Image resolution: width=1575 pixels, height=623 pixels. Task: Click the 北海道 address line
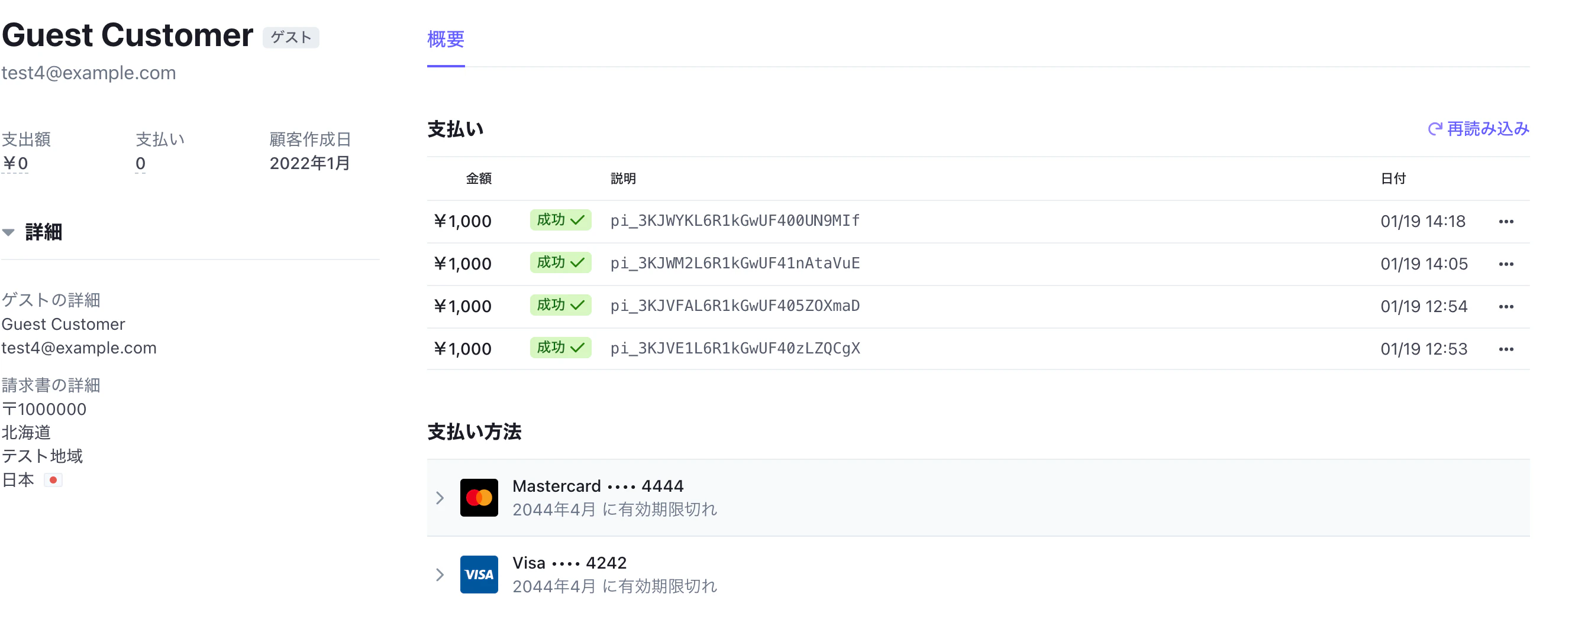(x=26, y=433)
